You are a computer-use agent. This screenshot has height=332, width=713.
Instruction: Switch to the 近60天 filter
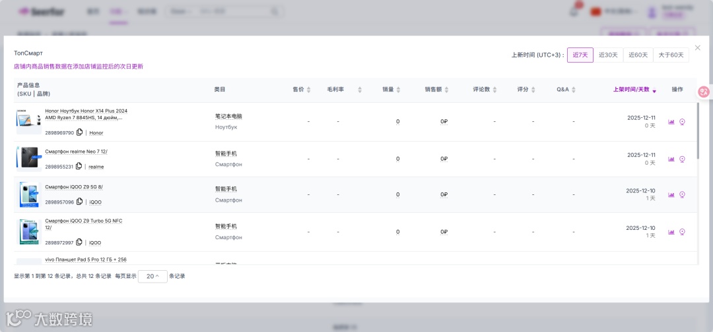638,55
